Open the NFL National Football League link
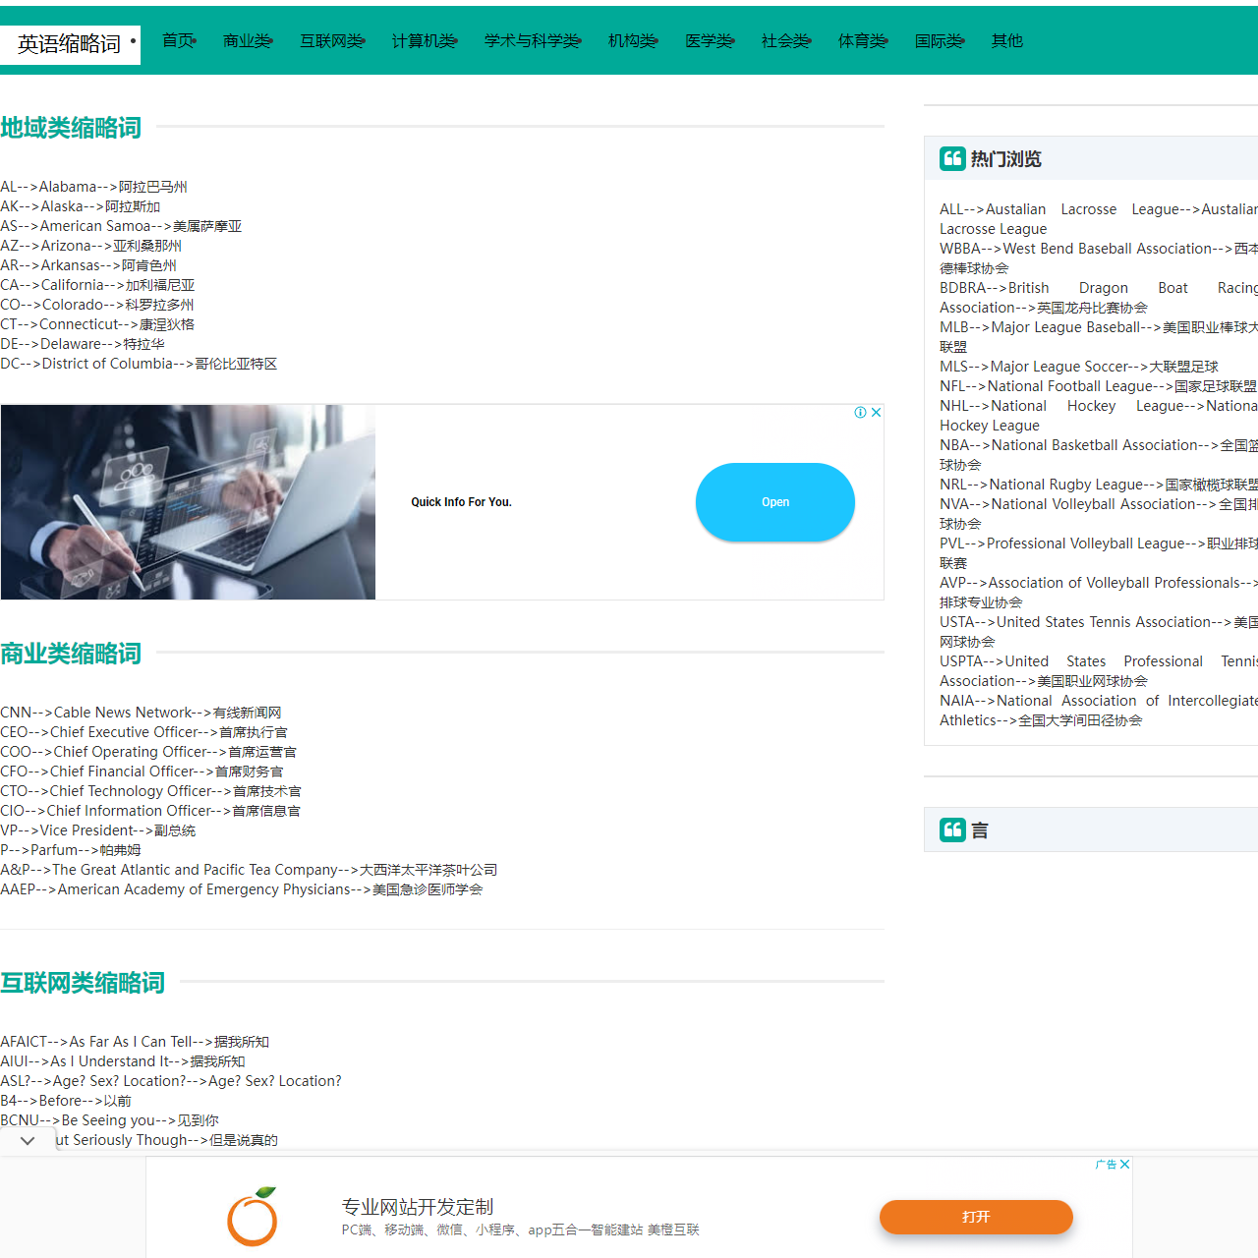 [1099, 386]
